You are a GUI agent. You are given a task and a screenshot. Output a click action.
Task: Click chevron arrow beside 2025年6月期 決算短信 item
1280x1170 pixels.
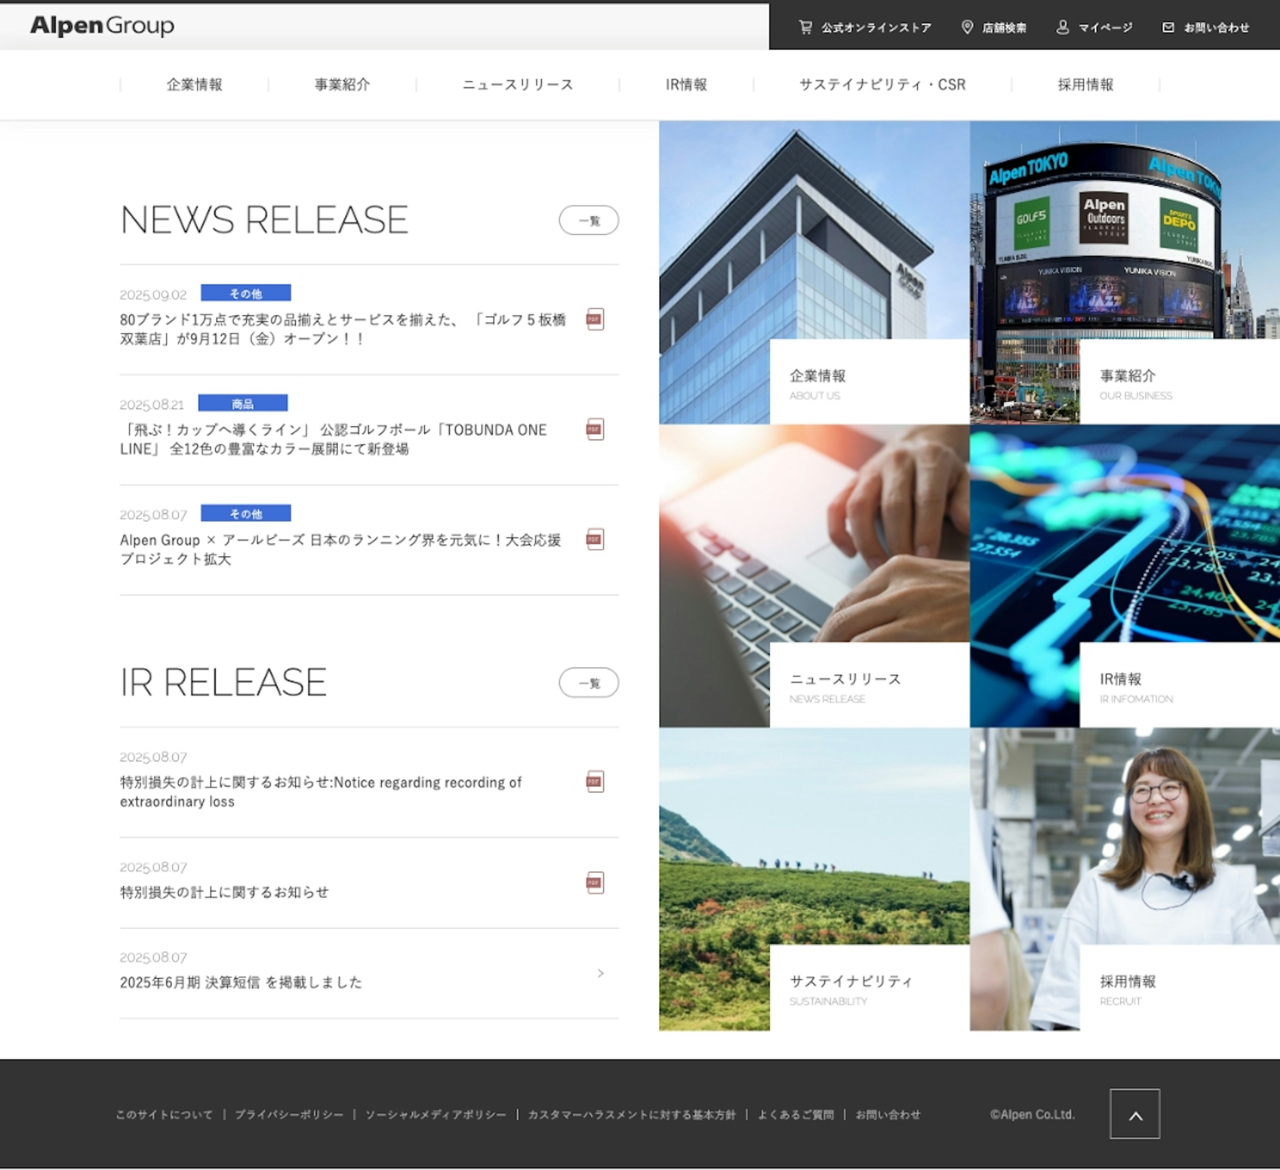point(601,973)
